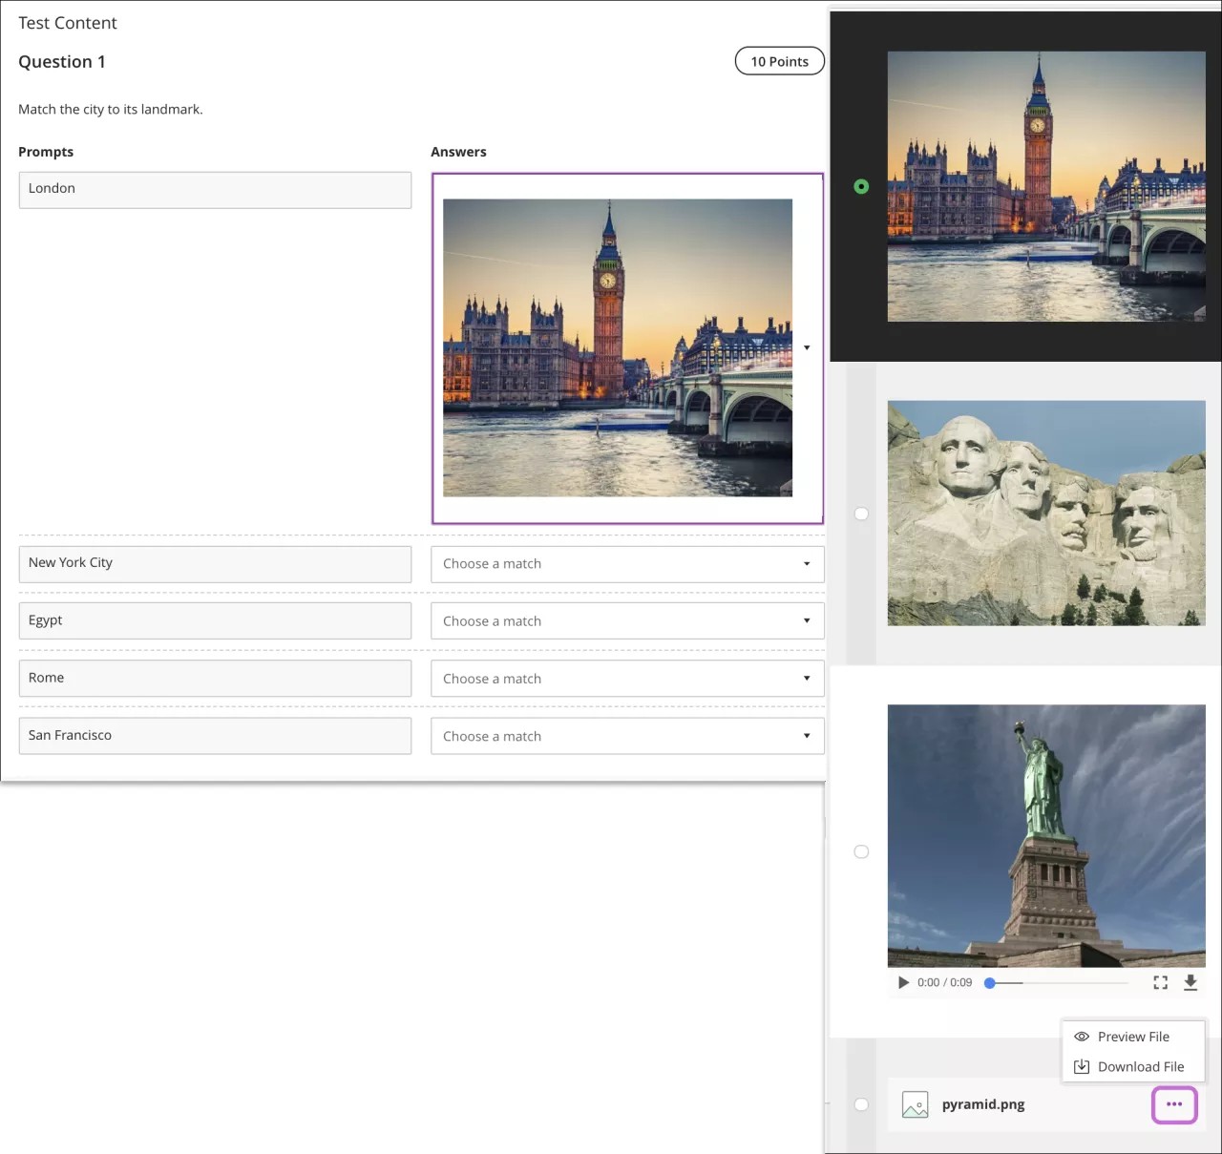Select the Statue of Liberty radio button
The image size is (1222, 1154).
[x=861, y=851]
